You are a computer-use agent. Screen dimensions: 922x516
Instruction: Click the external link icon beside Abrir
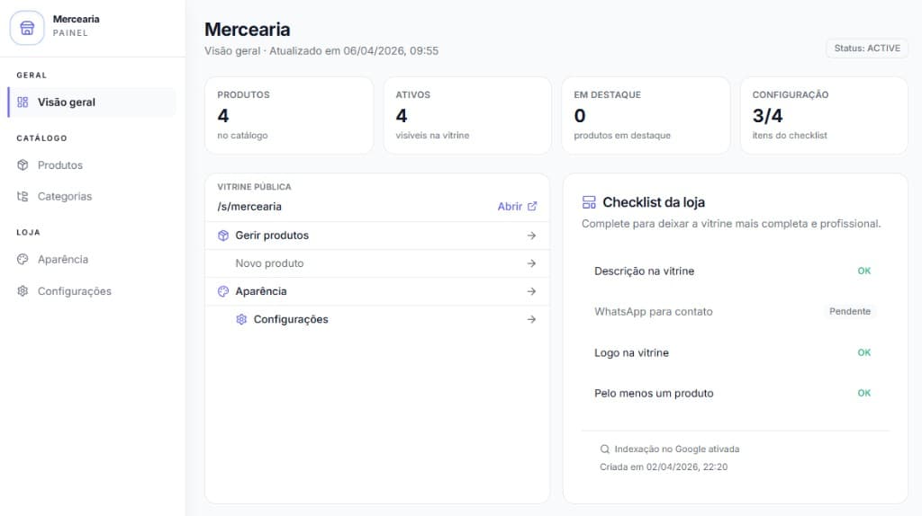tap(532, 207)
